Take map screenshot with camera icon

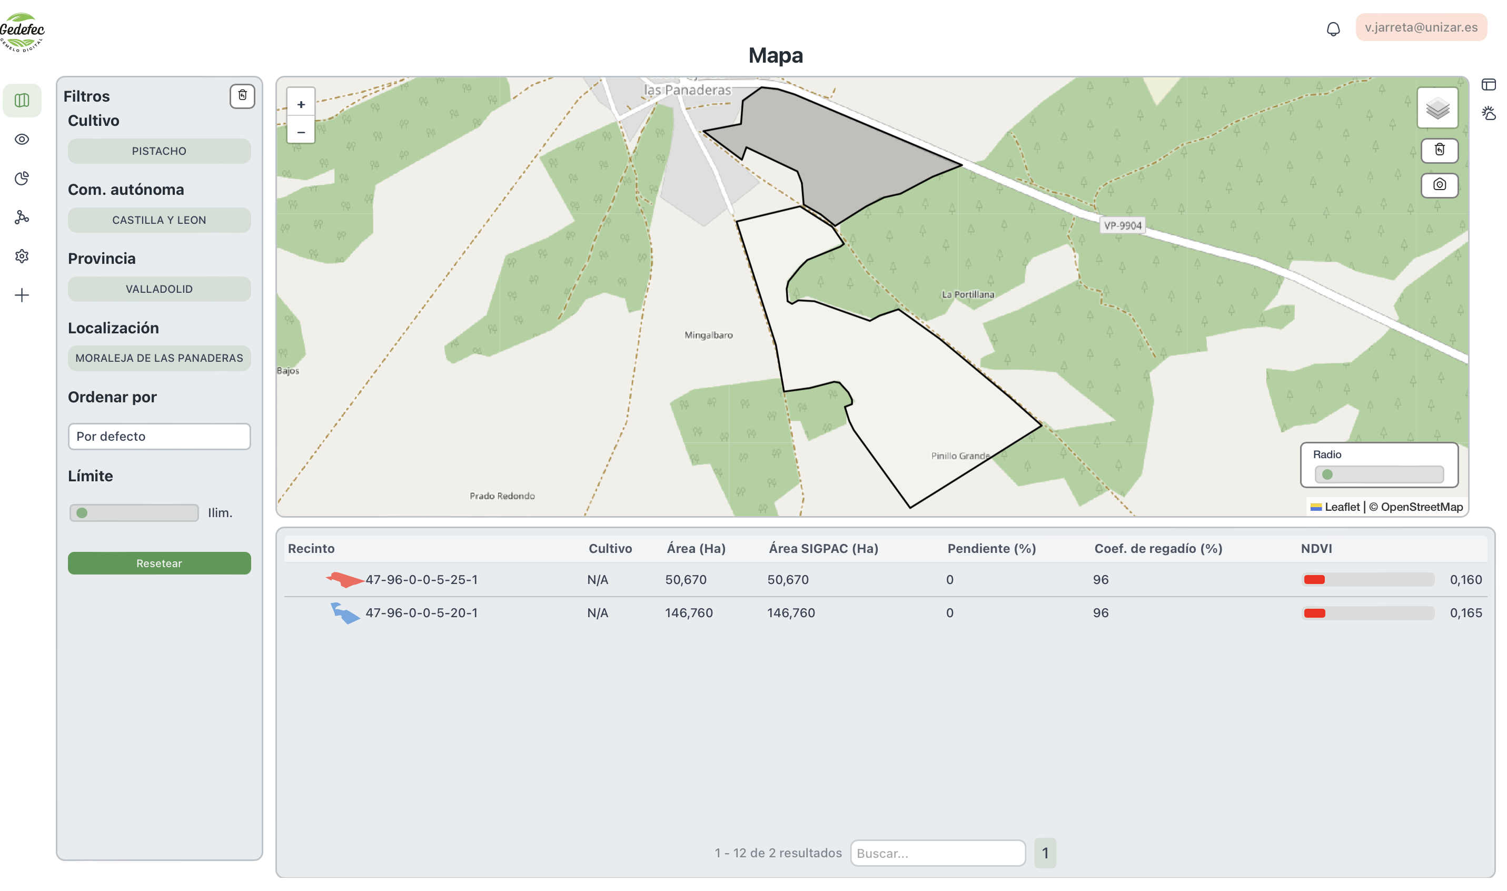[x=1439, y=185]
